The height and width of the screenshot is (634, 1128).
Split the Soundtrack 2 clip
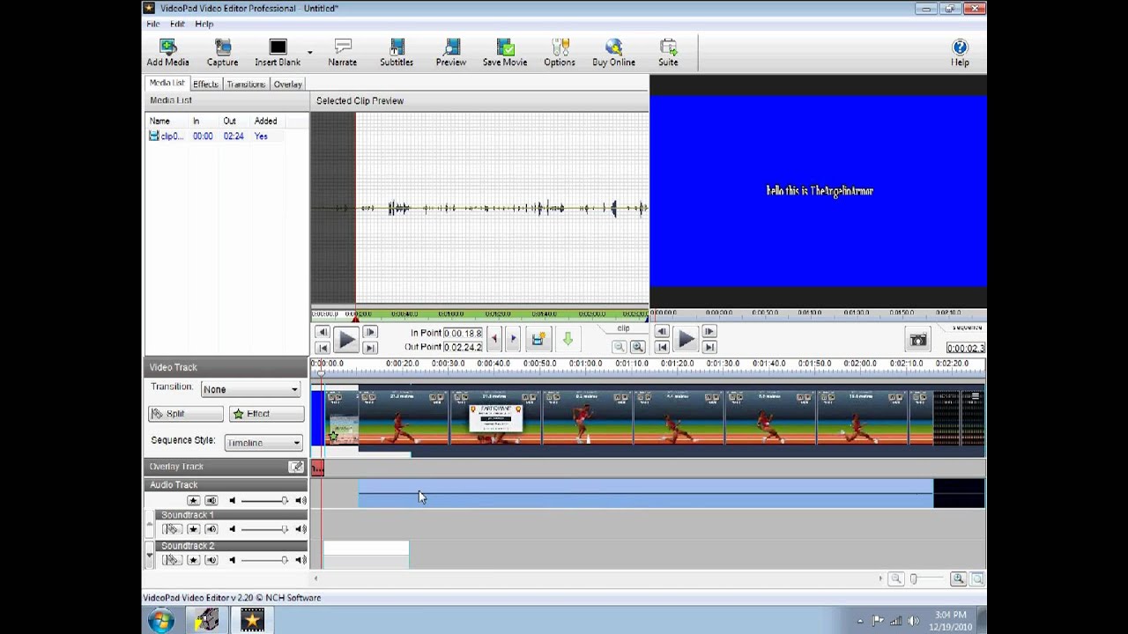172,560
